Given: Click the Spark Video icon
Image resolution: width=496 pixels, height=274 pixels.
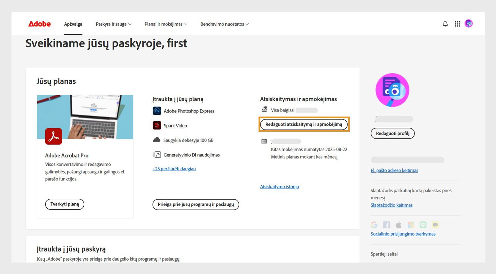Looking at the screenshot, I should click(157, 125).
